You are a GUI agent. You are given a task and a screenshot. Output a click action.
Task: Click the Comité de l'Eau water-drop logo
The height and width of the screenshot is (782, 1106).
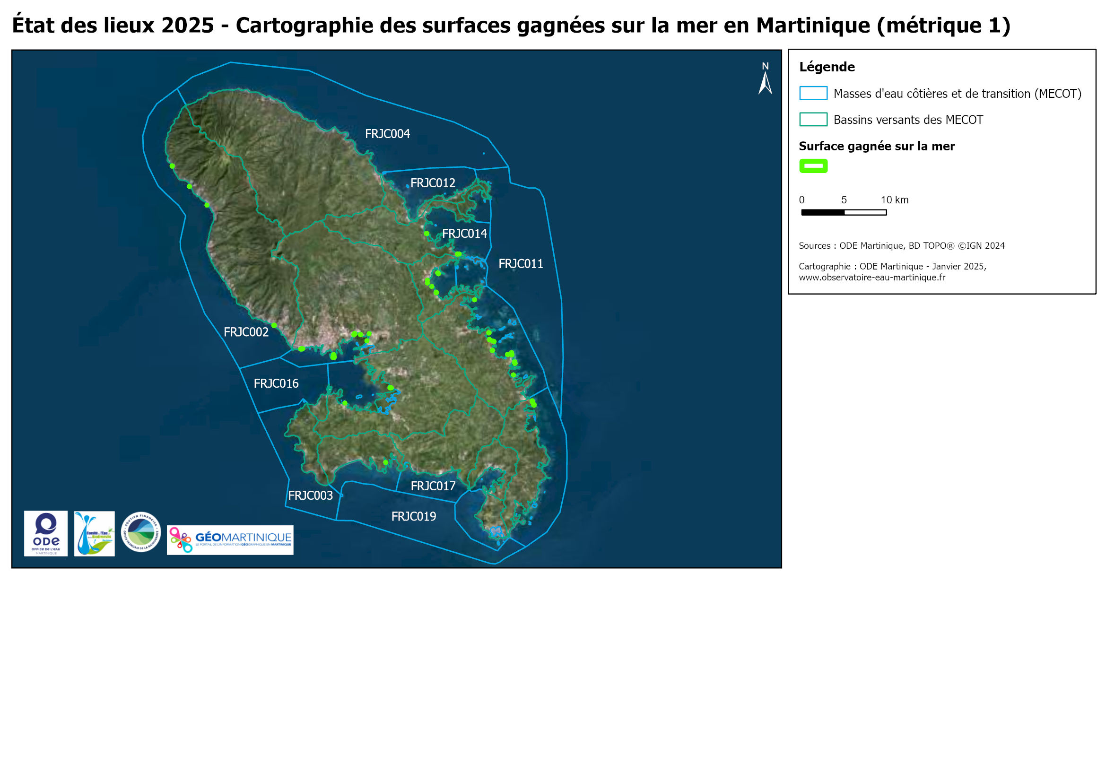pos(95,533)
